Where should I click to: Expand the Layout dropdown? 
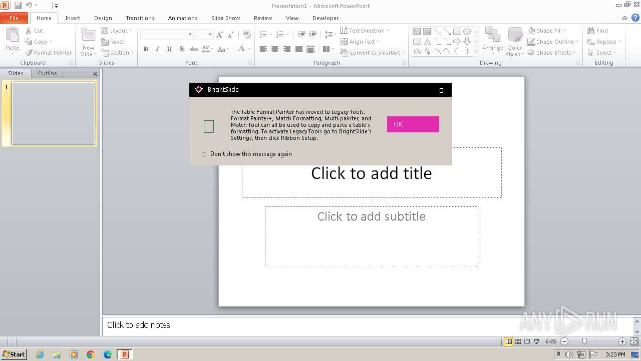(x=116, y=31)
